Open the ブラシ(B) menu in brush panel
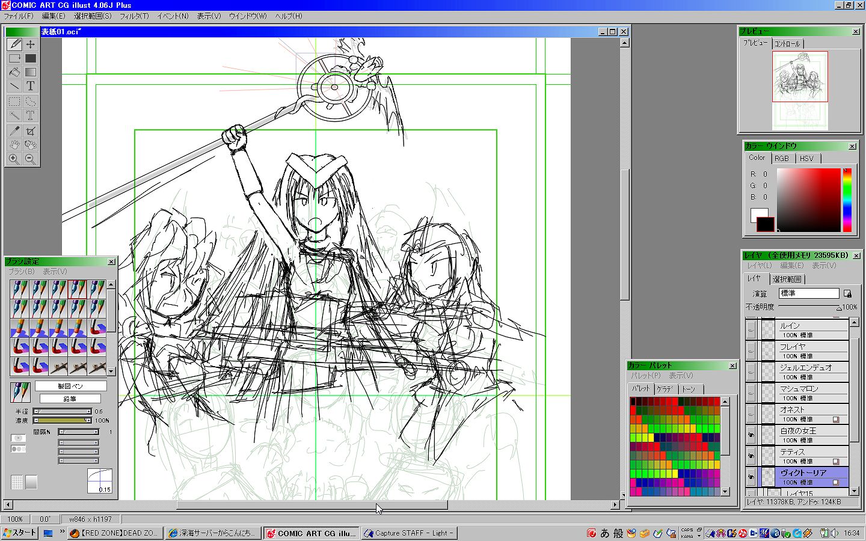 22,272
